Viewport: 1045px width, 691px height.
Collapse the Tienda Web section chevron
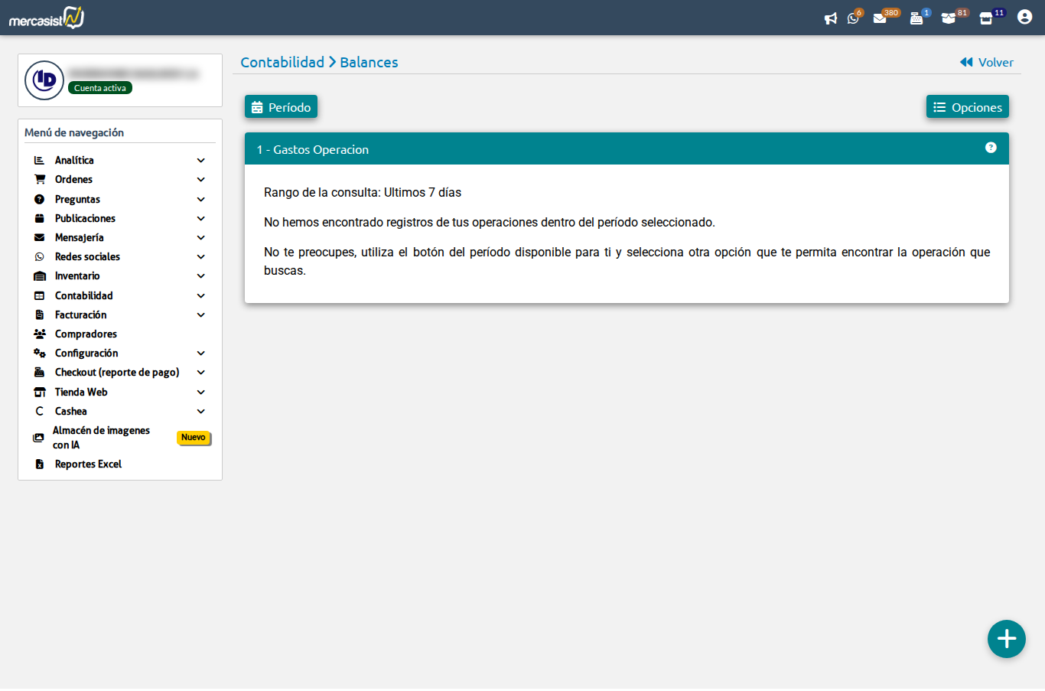pyautogui.click(x=200, y=392)
